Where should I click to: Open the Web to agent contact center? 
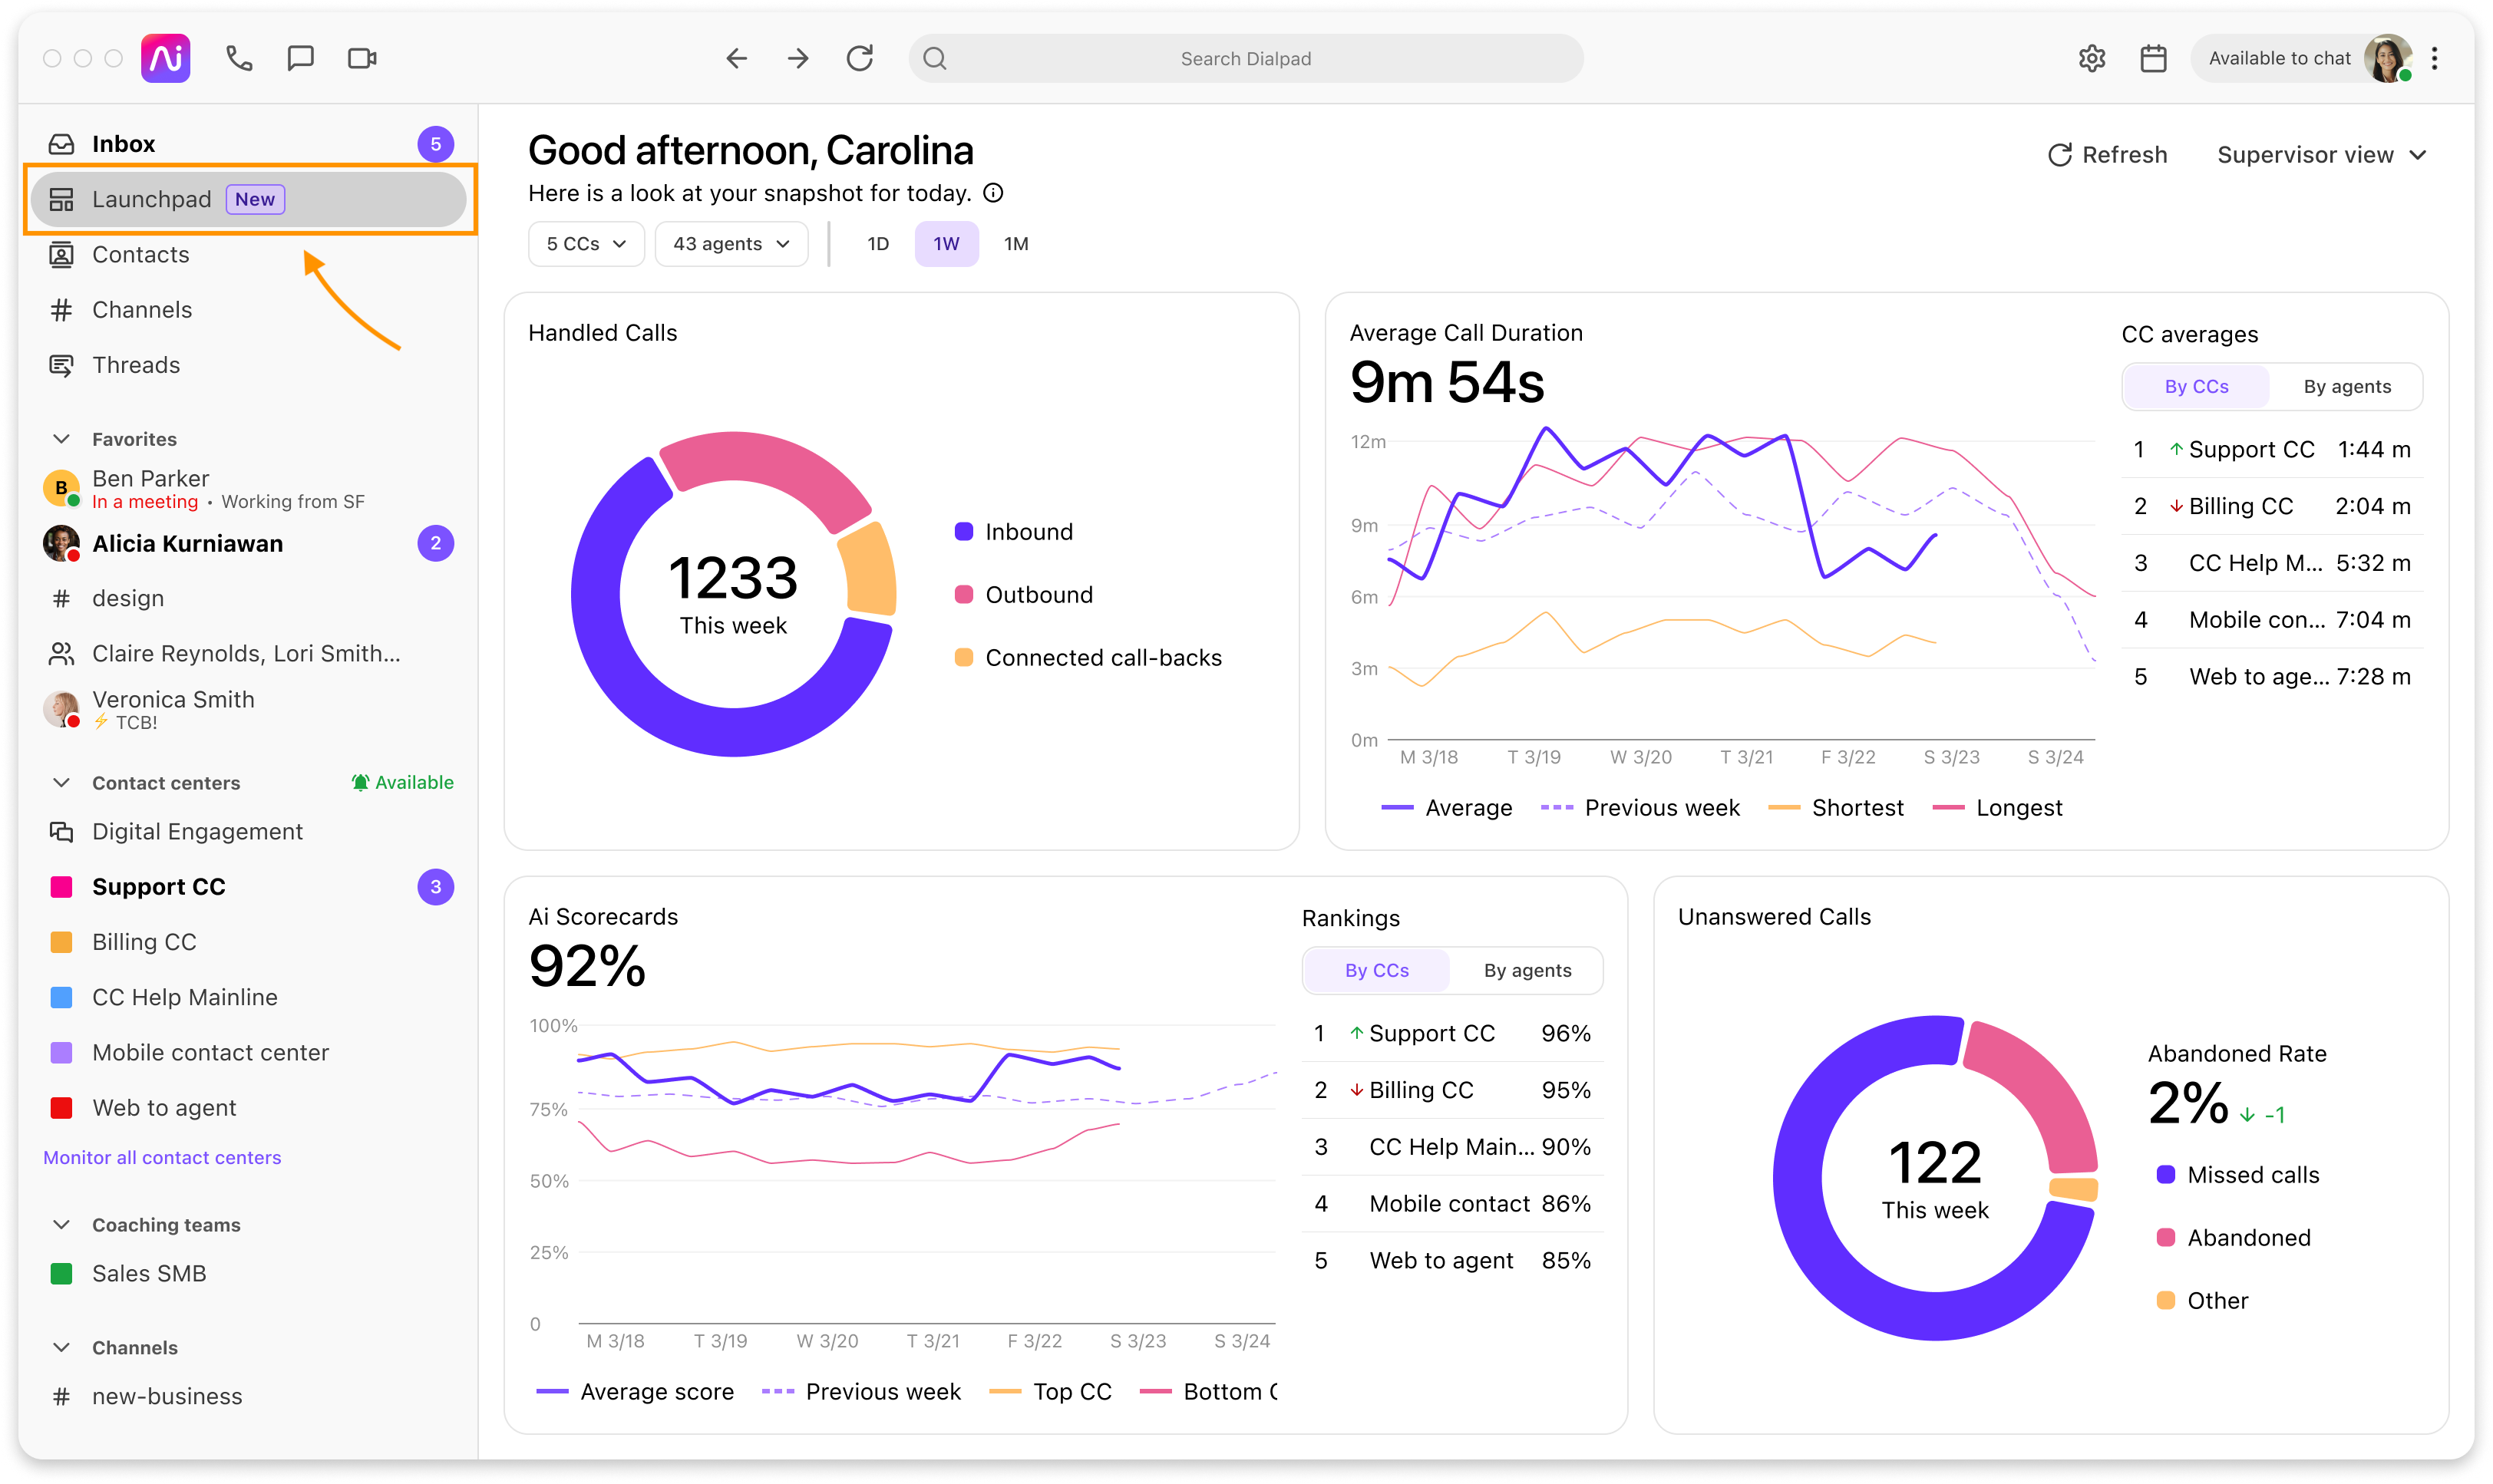pos(249,1107)
